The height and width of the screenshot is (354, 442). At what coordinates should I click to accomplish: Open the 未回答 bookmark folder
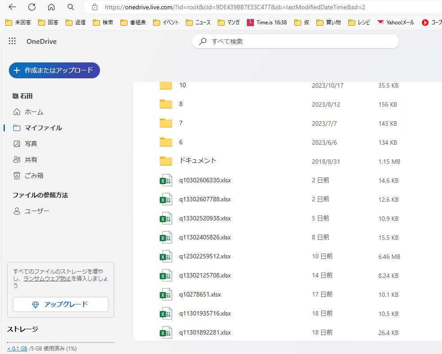coord(18,23)
